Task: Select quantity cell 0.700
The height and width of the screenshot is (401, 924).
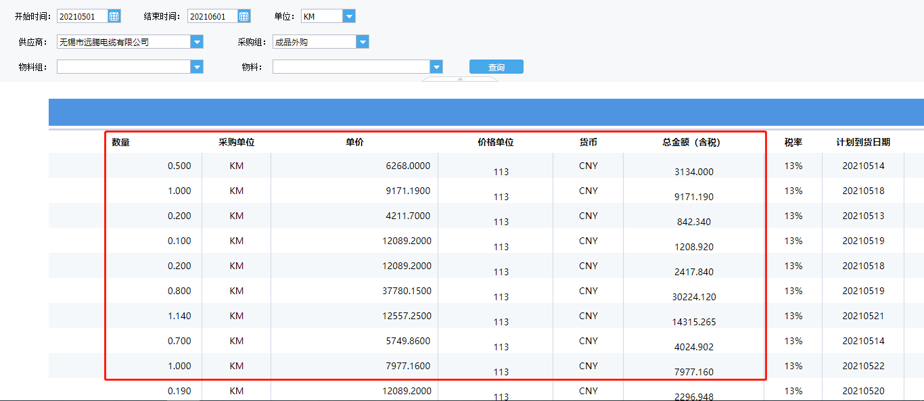Action: coord(179,341)
